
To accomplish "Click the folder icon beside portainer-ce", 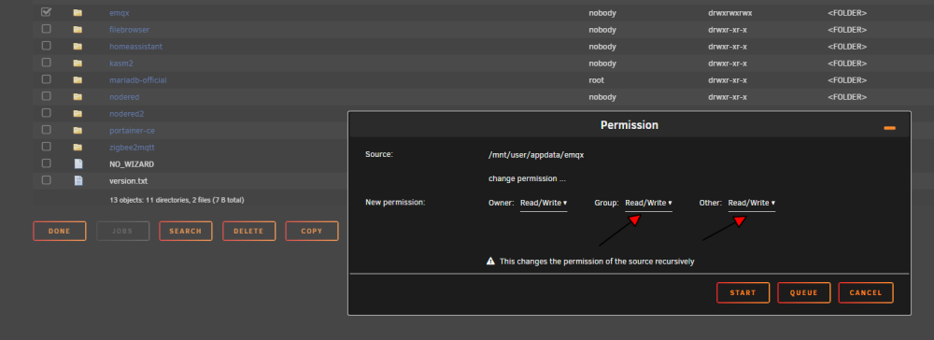I will pos(78,130).
